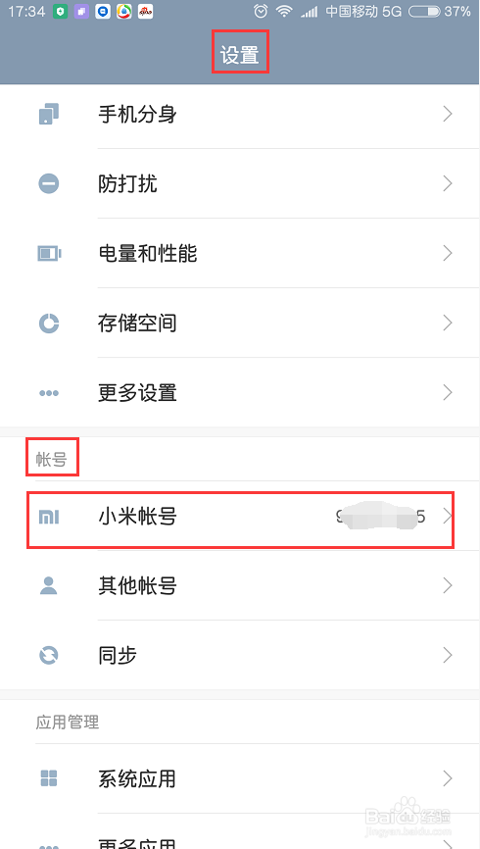Expand 存储空间 using its right chevron

click(447, 324)
